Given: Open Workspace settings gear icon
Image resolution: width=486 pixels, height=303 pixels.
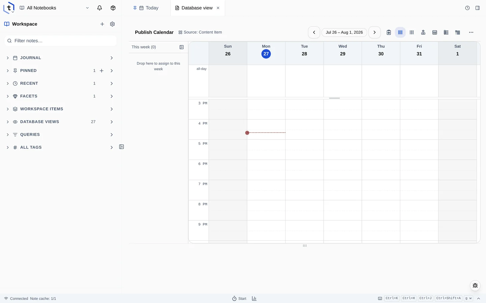Looking at the screenshot, I should point(112,24).
